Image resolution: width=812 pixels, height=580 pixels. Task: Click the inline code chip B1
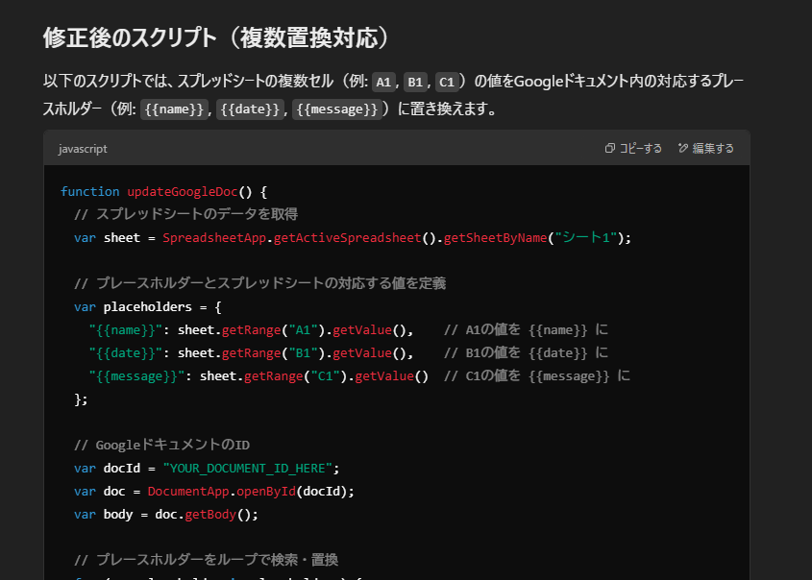(x=415, y=82)
